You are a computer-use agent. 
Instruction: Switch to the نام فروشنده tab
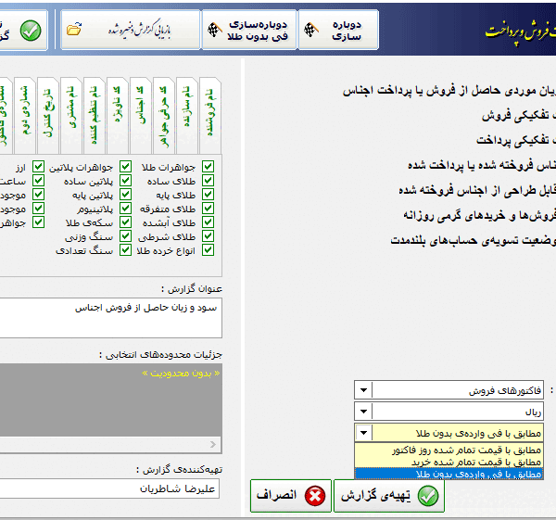(211, 113)
